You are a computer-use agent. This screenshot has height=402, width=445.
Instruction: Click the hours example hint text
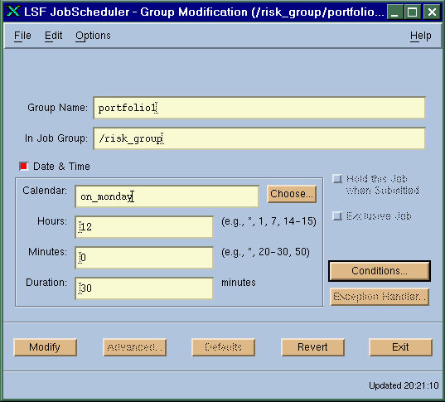tap(268, 221)
